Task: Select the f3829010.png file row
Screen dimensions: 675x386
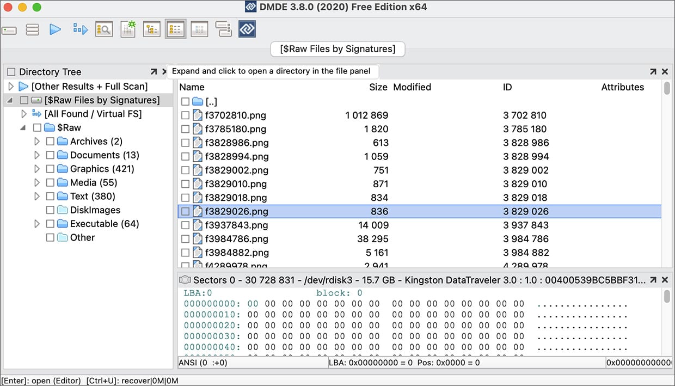Action: 420,184
